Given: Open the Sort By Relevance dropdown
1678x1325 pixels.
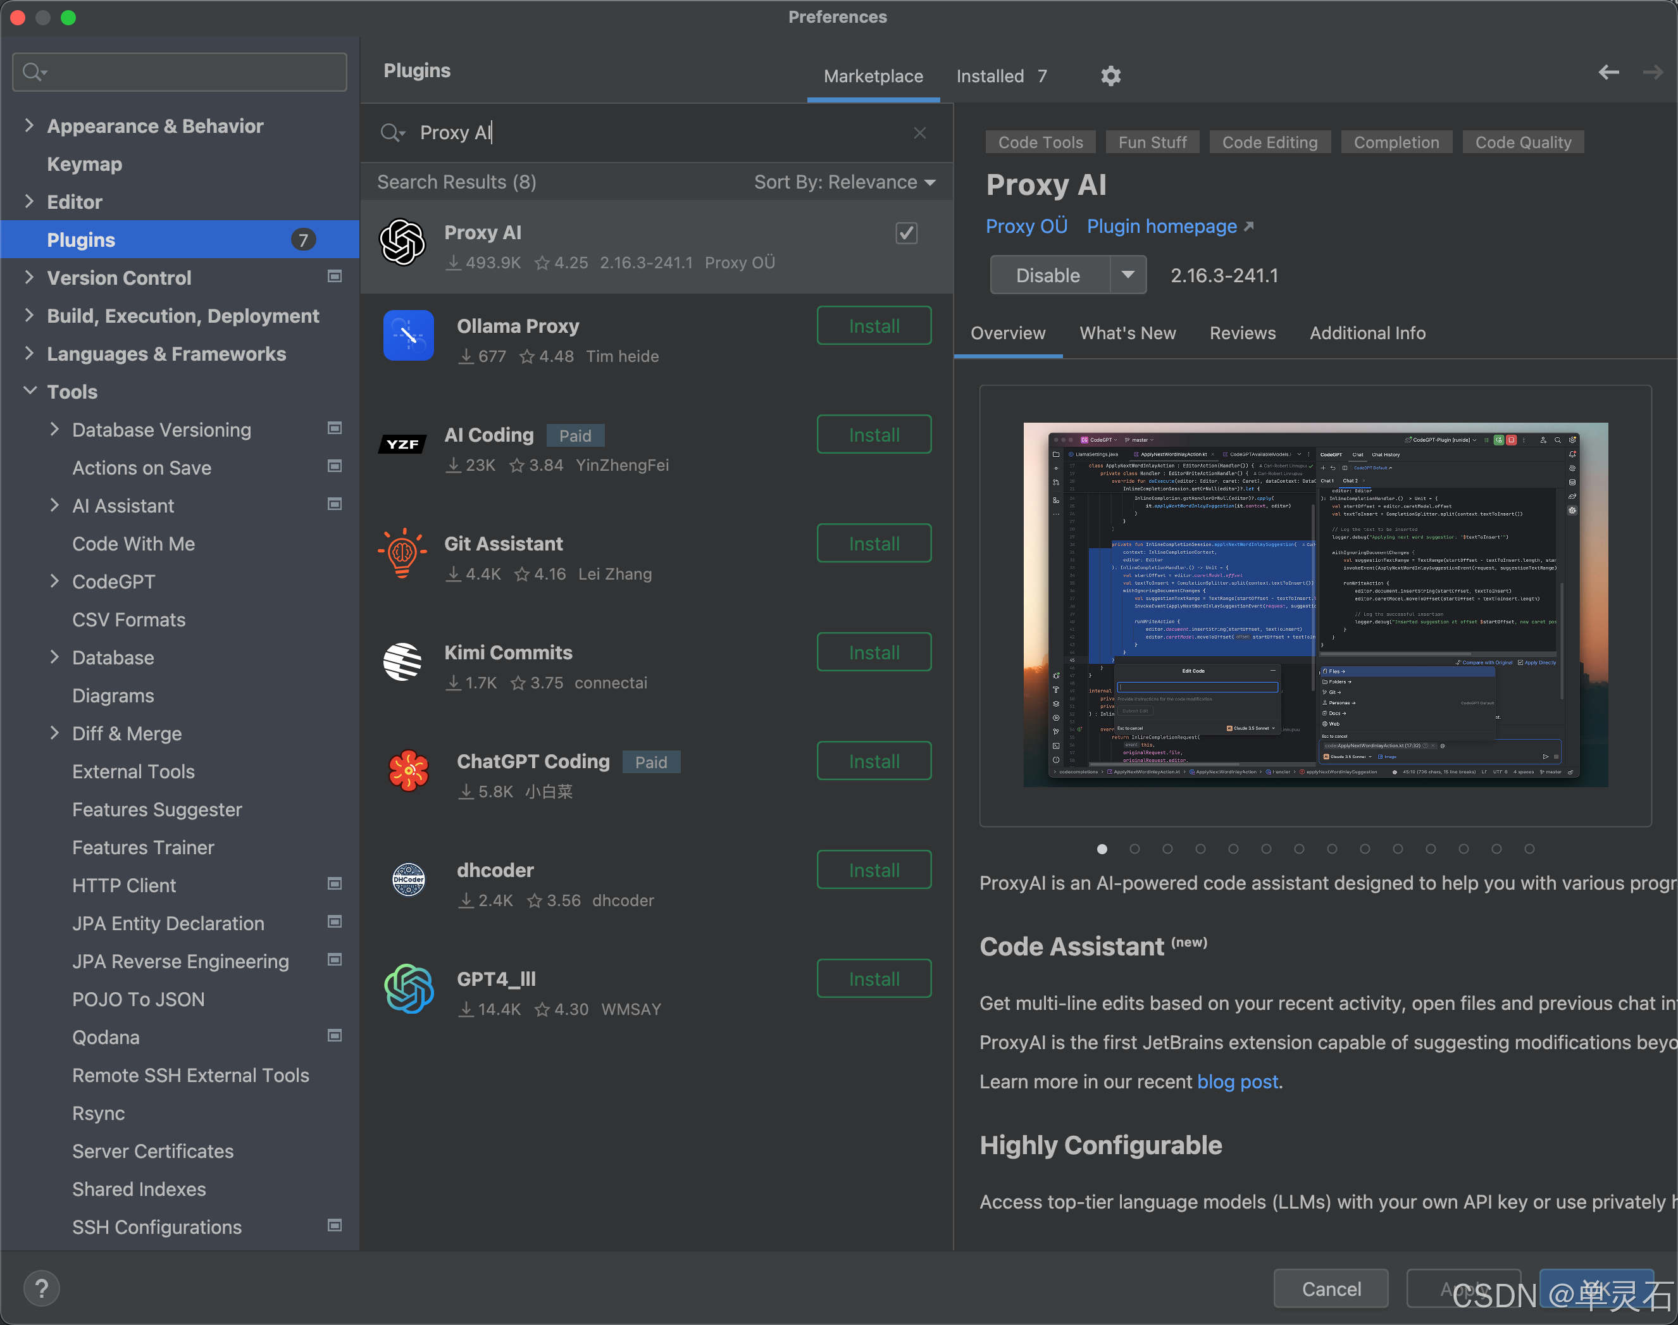Looking at the screenshot, I should click(844, 182).
